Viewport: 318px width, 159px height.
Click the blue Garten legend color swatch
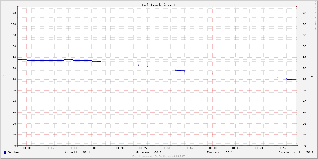click(x=5, y=152)
